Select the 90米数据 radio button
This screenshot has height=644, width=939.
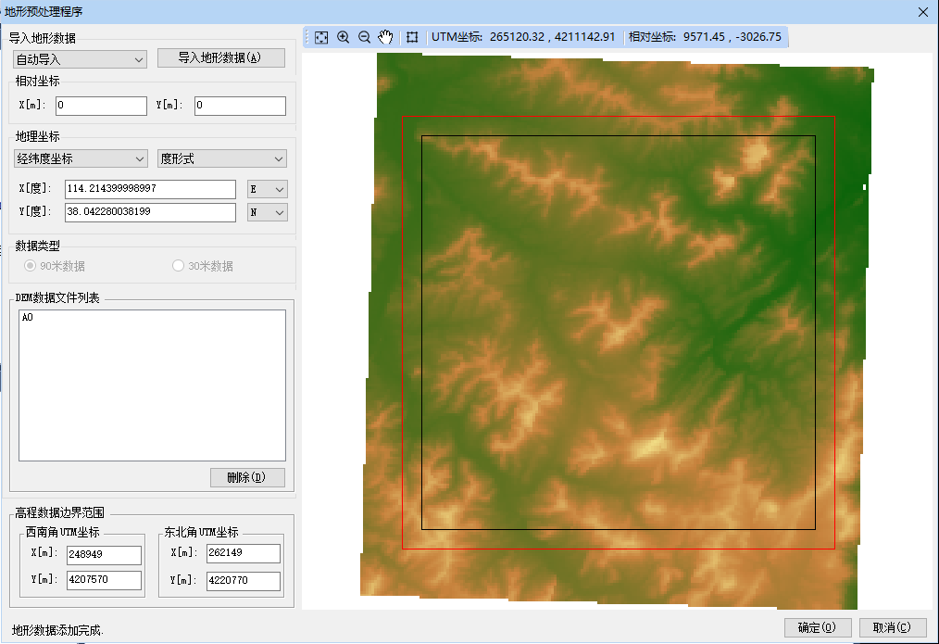point(31,266)
